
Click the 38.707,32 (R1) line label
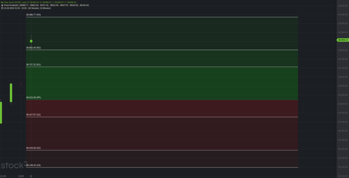tap(33, 64)
